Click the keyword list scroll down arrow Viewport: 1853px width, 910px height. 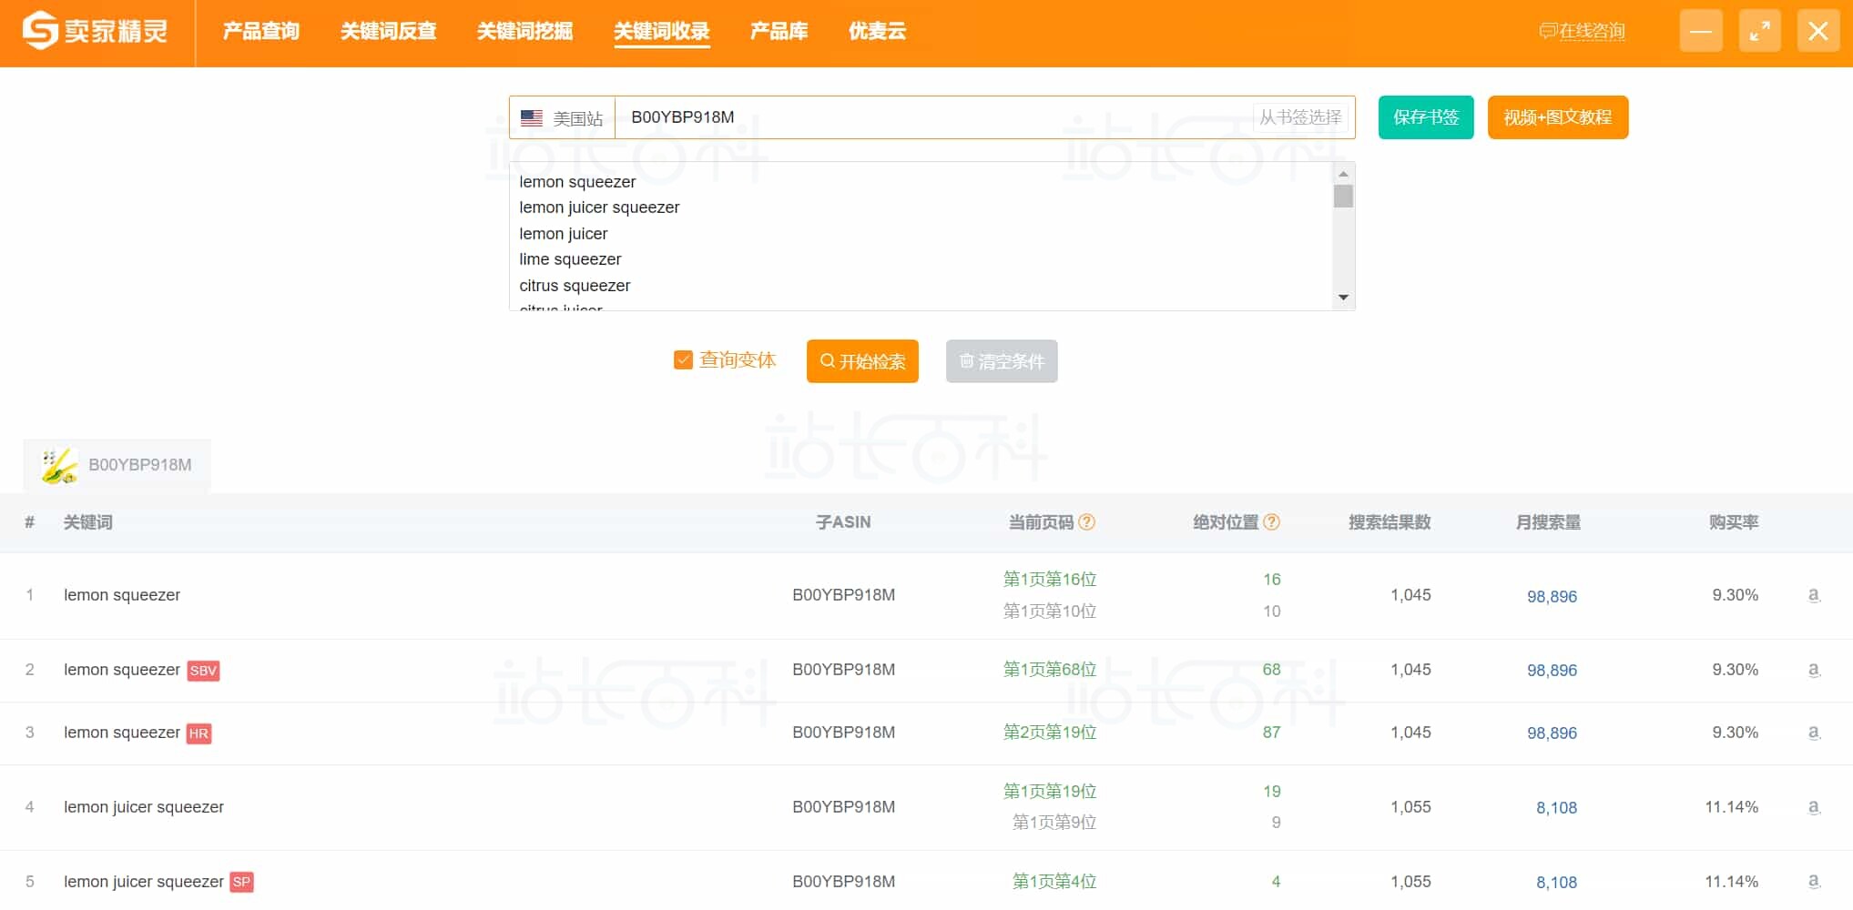[x=1343, y=298]
